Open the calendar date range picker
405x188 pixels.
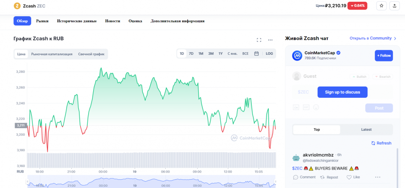pos(256,53)
